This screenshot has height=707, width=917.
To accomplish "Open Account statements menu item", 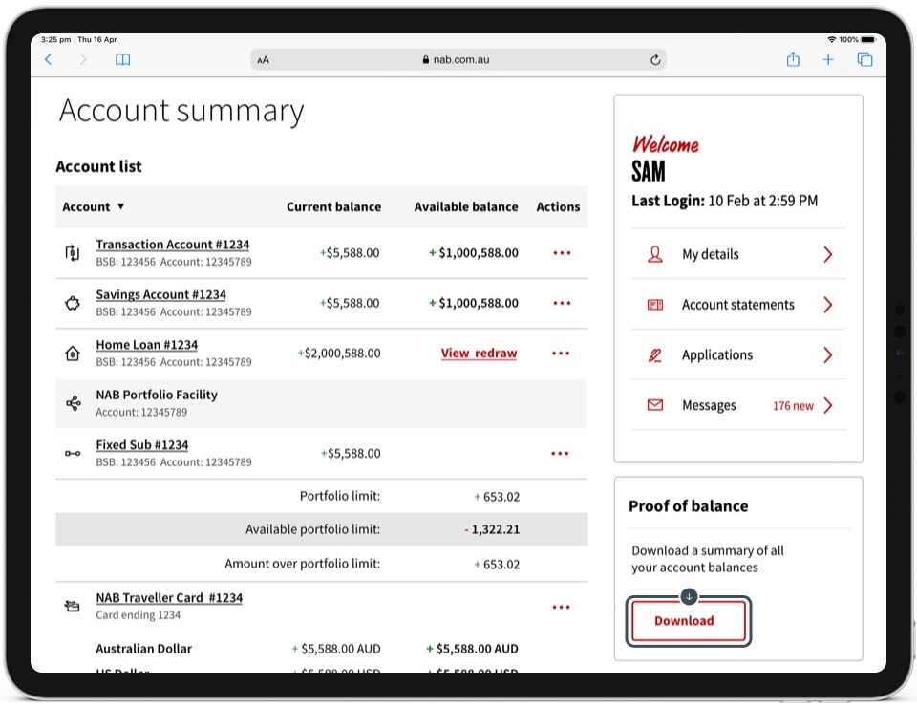I will [x=738, y=305].
